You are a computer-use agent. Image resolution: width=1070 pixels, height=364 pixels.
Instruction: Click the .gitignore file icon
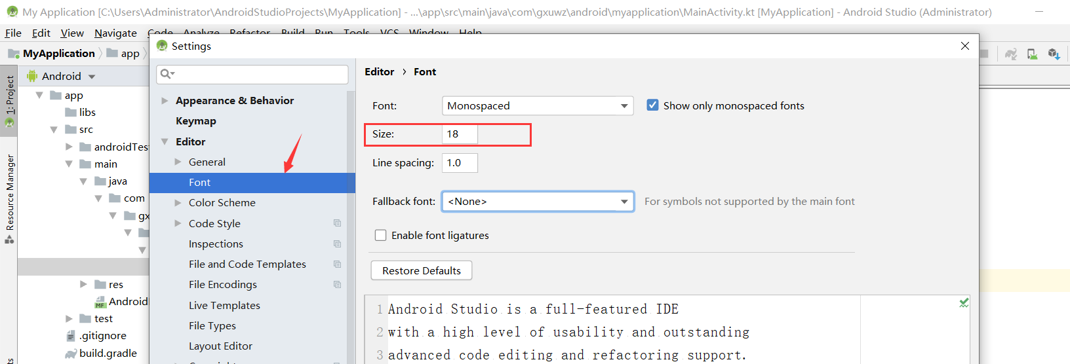tap(71, 336)
